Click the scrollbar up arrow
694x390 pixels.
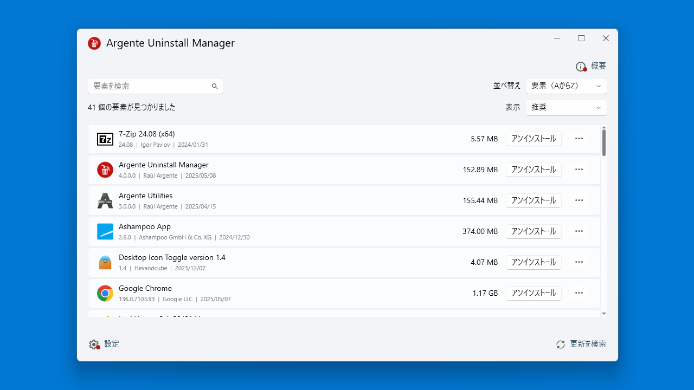click(x=604, y=128)
